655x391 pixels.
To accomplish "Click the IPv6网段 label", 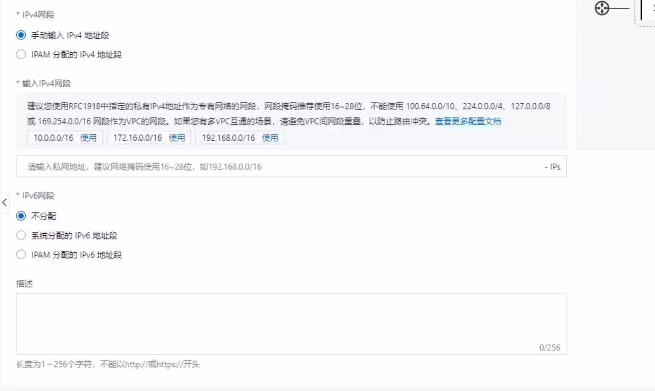I will 38,196.
